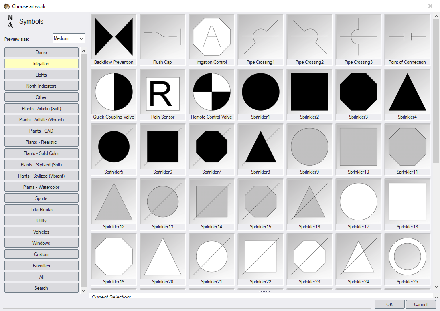Choose the Sprinkler4 black triangle symbol
440x311 pixels.
coord(407,95)
